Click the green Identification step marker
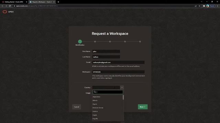Screen dimensions: 220x123 pyautogui.click(x=80, y=42)
